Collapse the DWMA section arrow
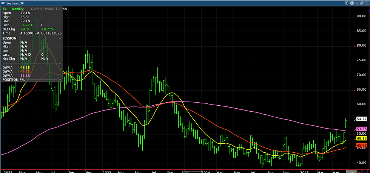This screenshot has height=173, width=370. pos(60,64)
